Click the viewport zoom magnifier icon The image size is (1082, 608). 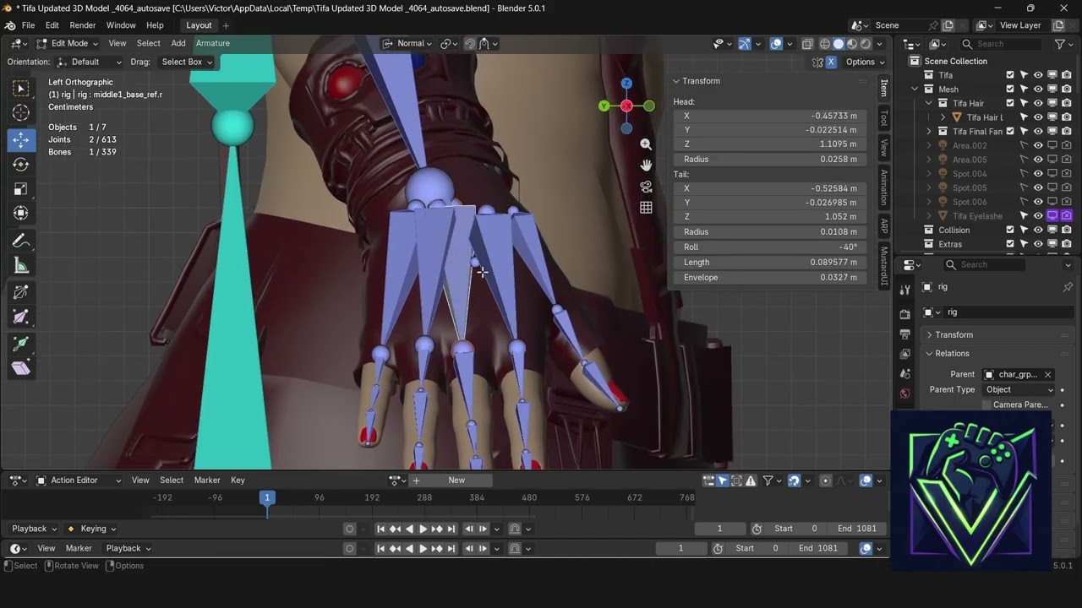(646, 144)
